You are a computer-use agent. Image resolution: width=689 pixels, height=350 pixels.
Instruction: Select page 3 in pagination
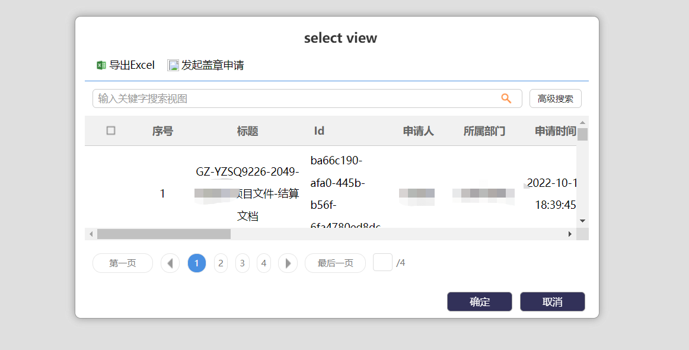(x=243, y=263)
